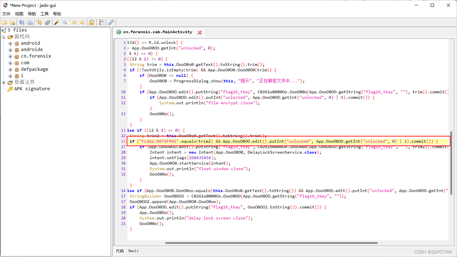
Task: Switch to the Smali view tab
Action: click(x=133, y=251)
